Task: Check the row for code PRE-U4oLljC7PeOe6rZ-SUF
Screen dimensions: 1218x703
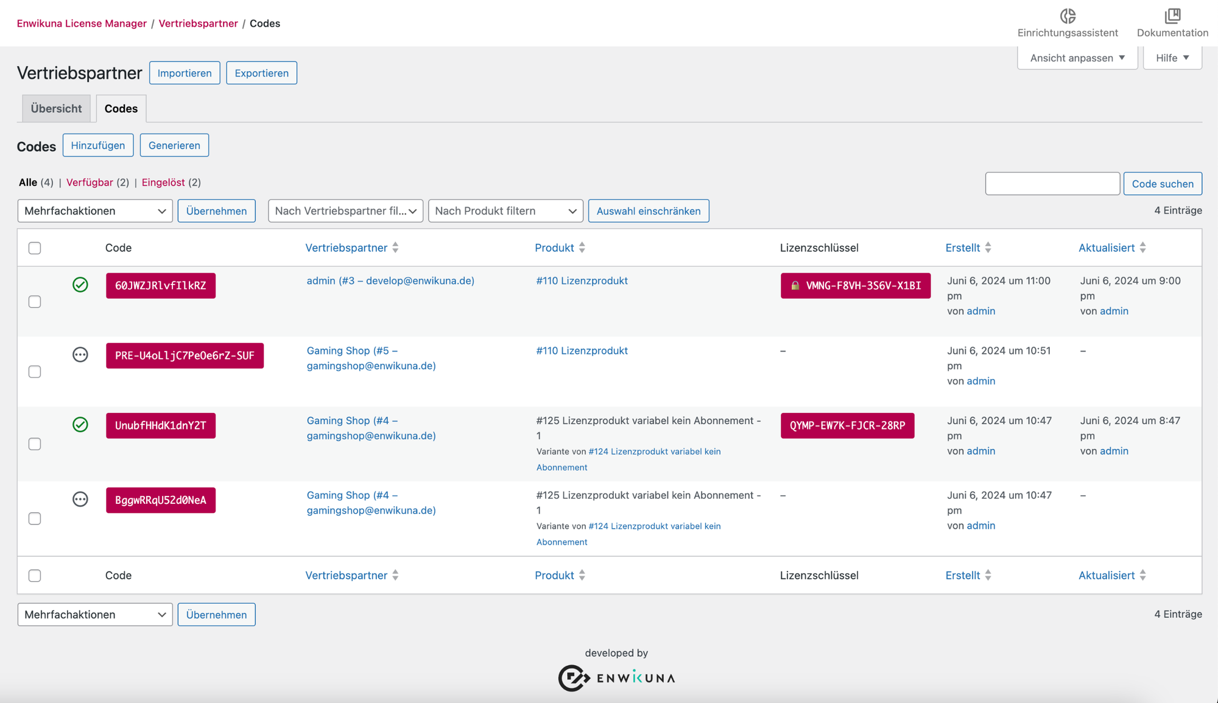Action: (35, 372)
